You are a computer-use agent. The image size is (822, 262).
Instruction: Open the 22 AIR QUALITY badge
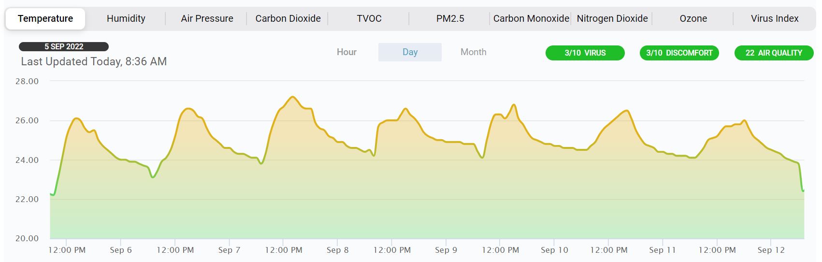(x=774, y=53)
